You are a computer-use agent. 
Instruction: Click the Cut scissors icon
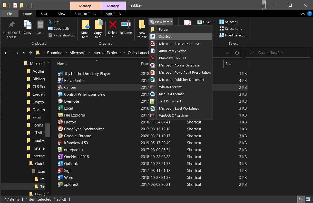(x=50, y=22)
